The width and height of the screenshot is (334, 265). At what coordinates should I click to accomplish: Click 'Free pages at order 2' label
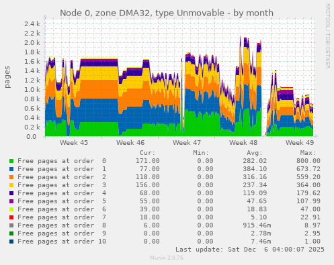click(62, 177)
